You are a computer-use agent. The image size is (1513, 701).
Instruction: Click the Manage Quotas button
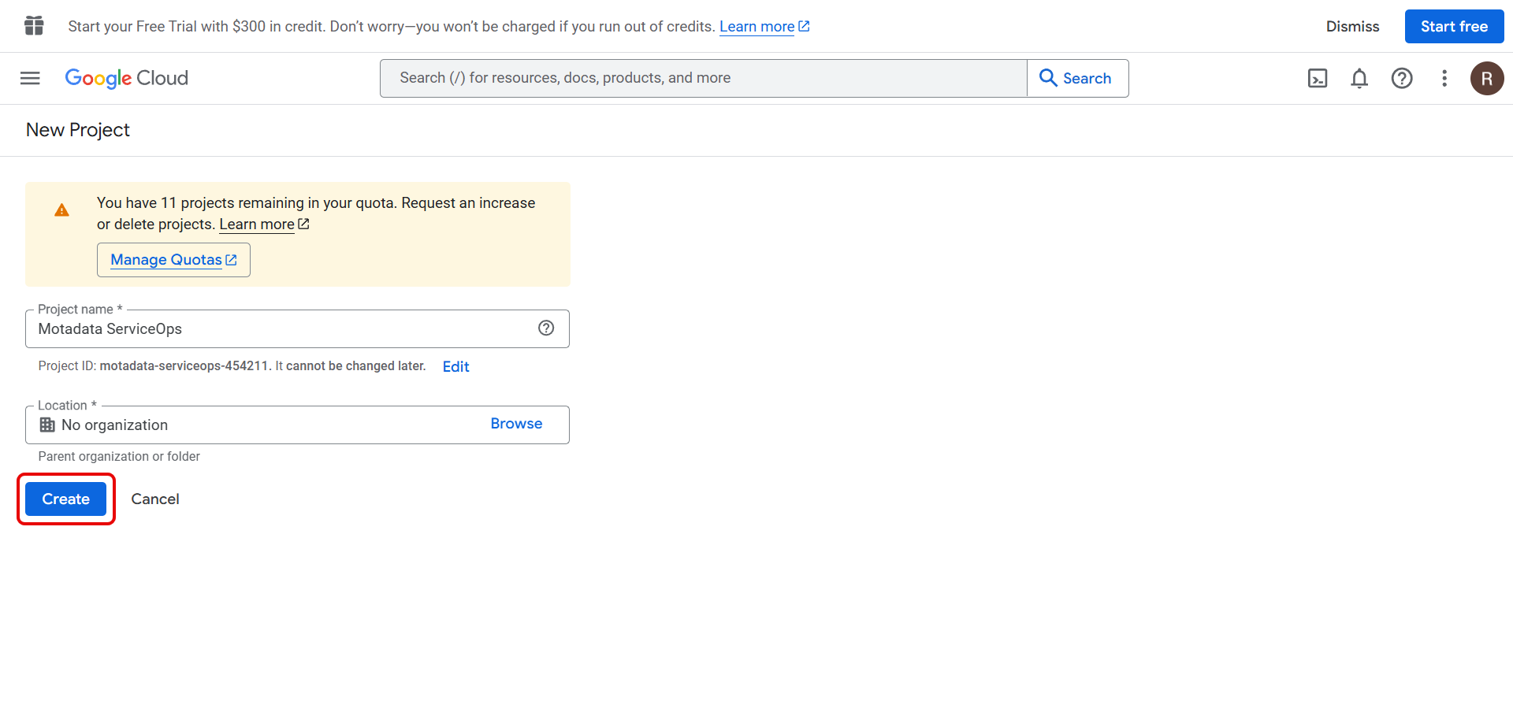point(173,260)
